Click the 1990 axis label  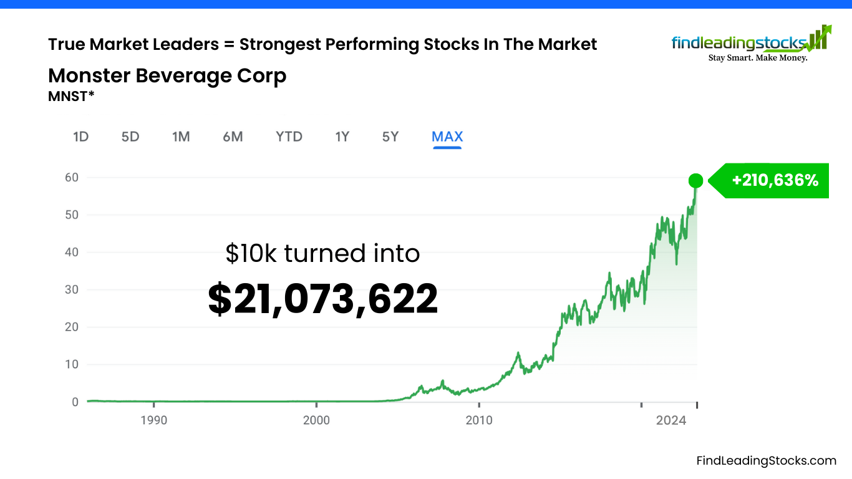(153, 420)
